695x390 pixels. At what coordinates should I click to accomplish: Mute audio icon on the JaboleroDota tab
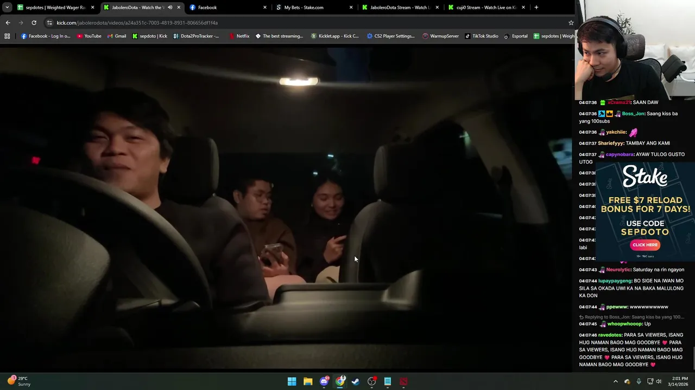[x=170, y=8]
